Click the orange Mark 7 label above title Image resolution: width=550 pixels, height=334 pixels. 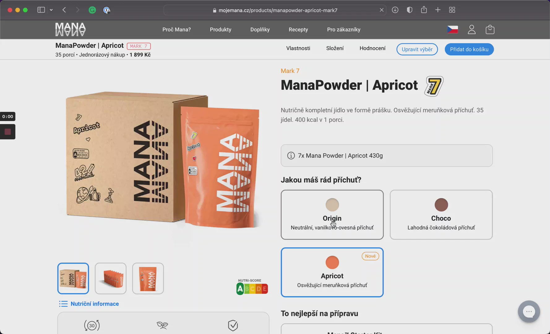290,71
